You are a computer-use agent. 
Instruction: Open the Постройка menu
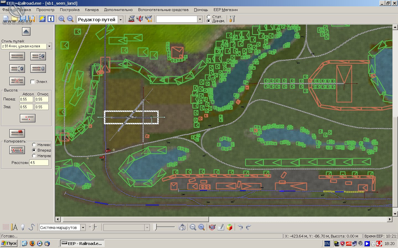[70, 10]
